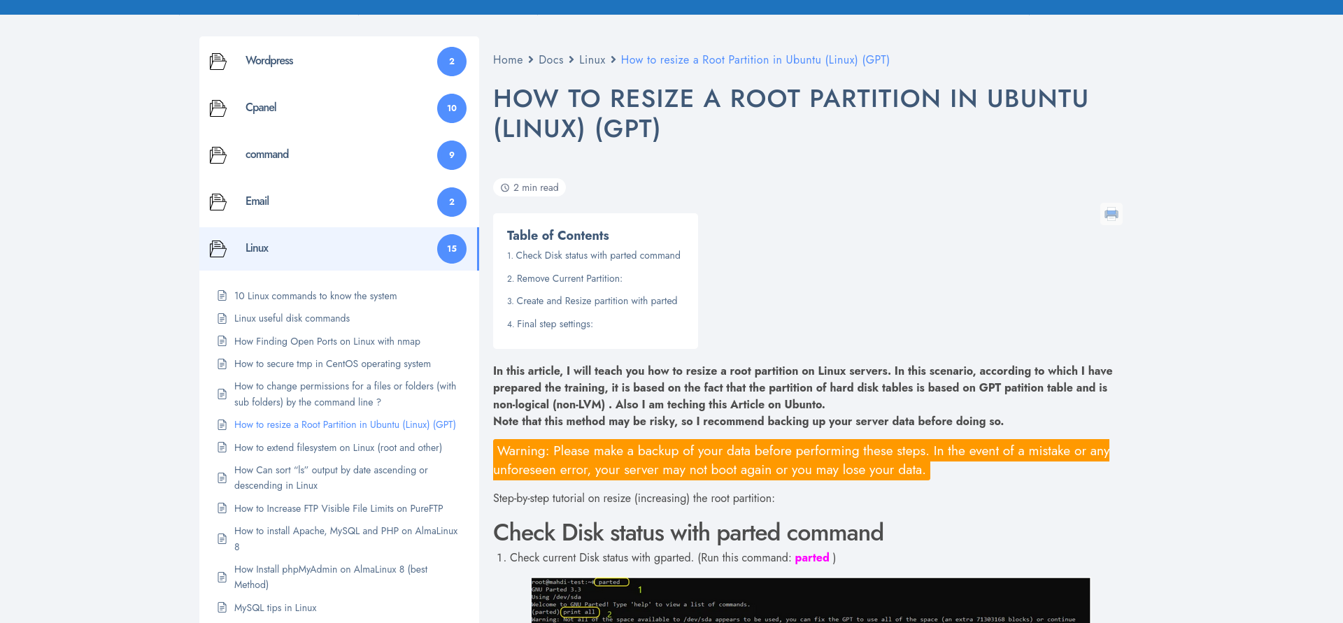Click current page breadcrumb about Root Partition
The width and height of the screenshot is (1343, 623).
coord(755,60)
